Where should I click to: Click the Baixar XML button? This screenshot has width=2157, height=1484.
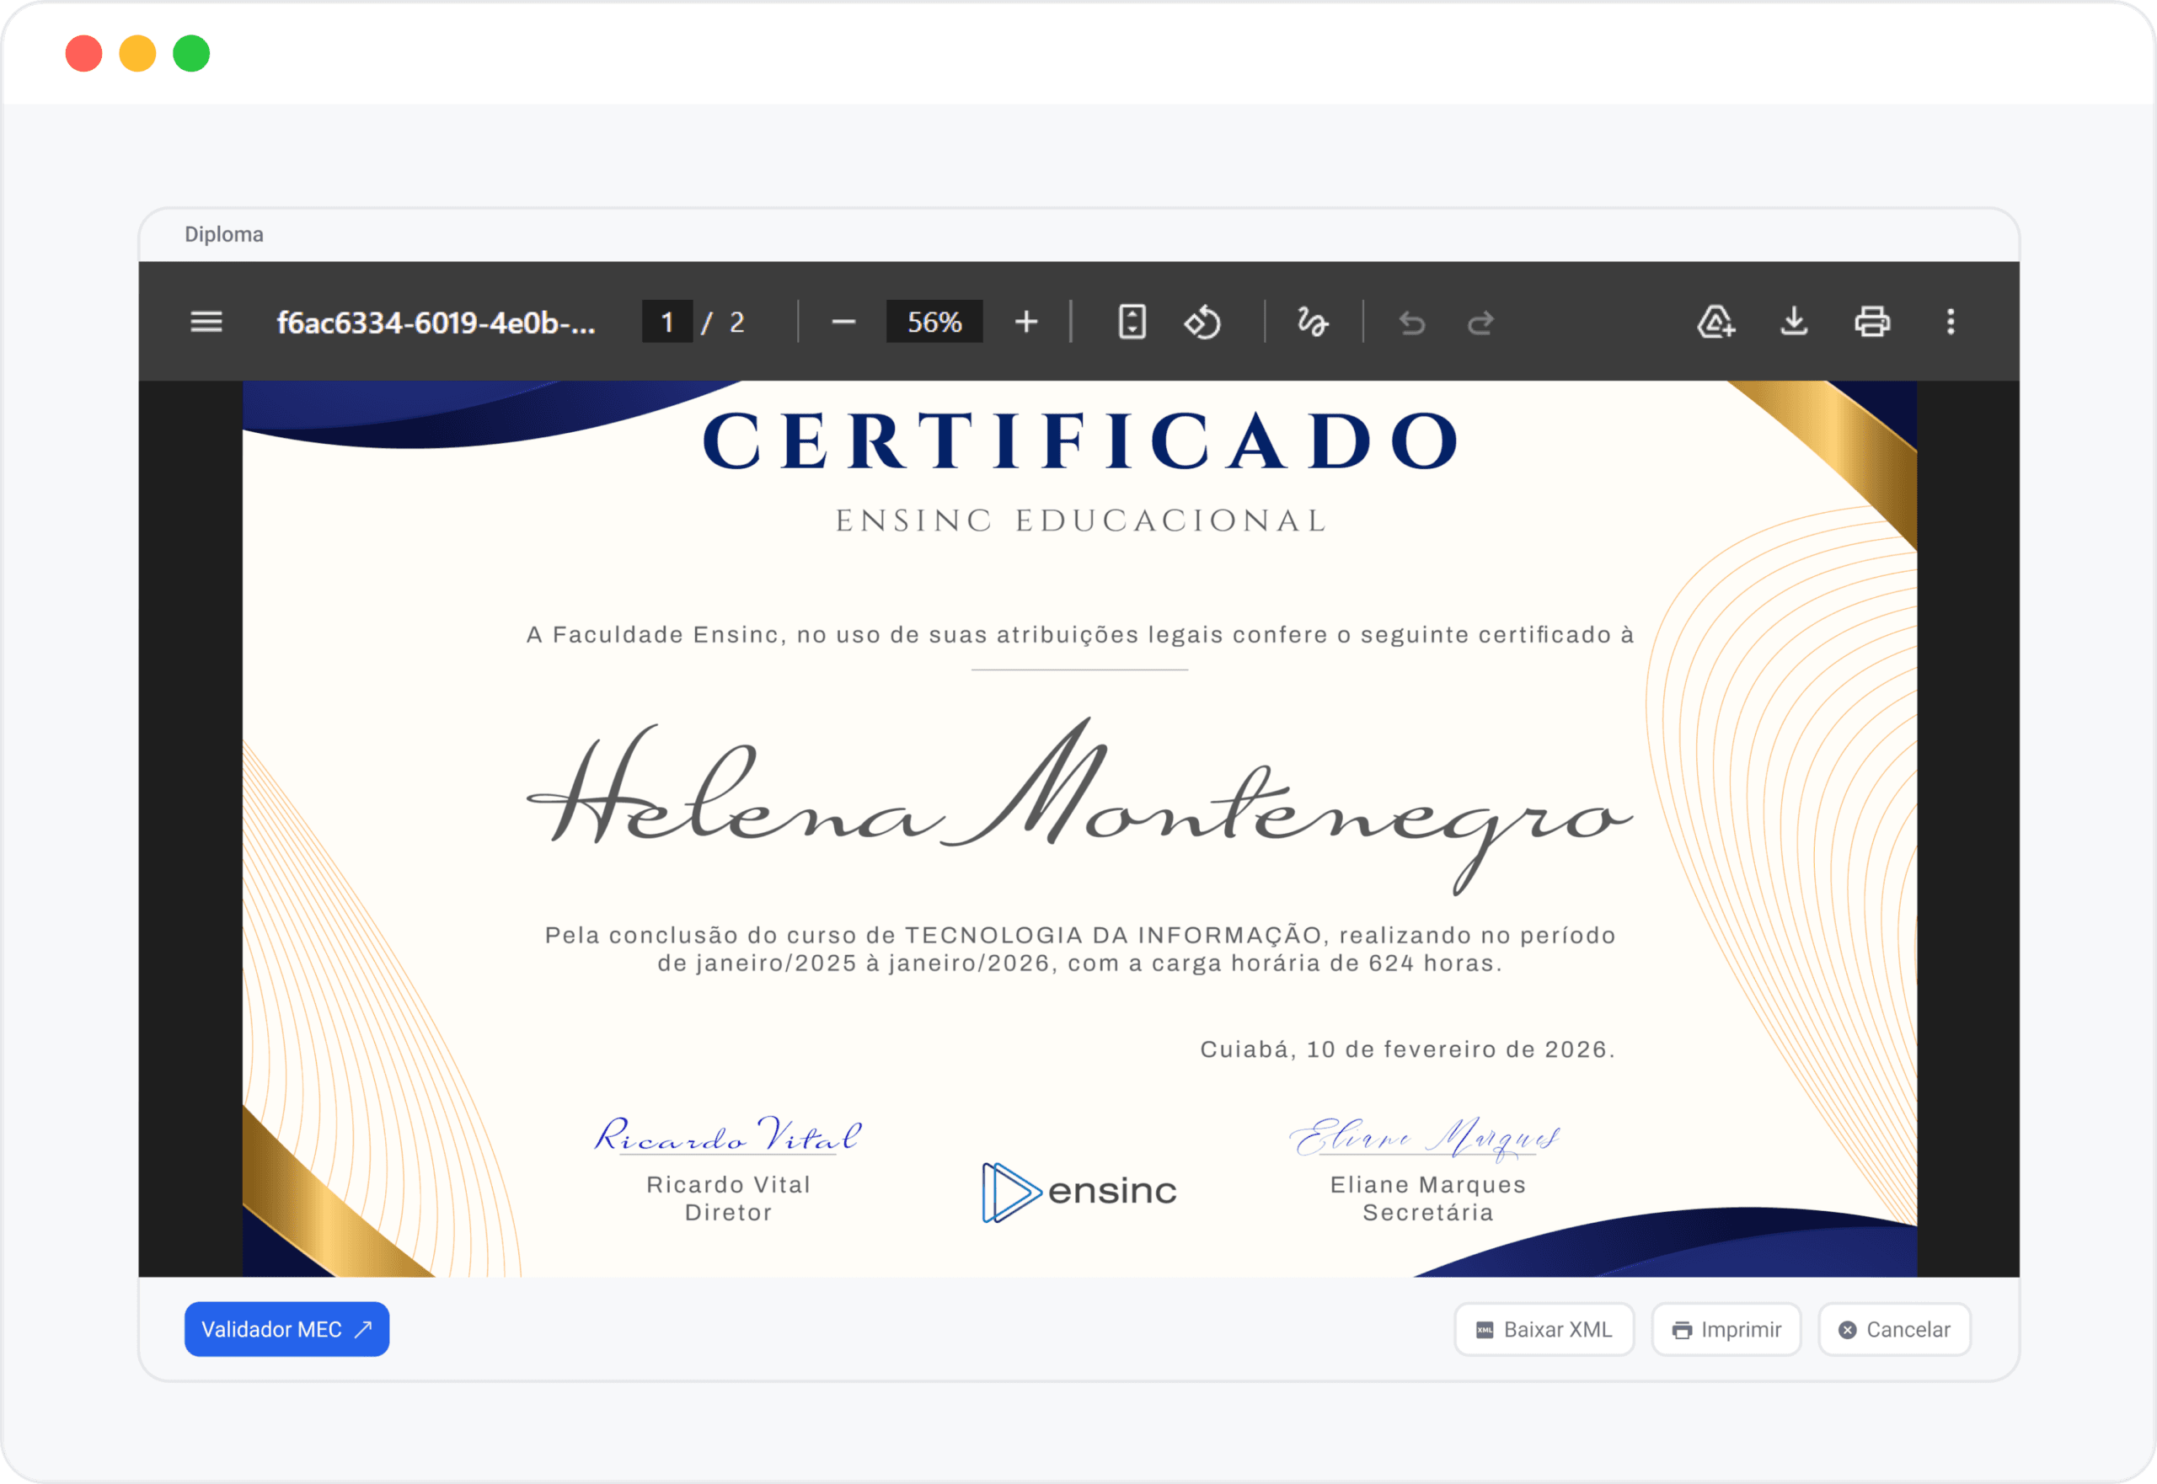pos(1544,1330)
